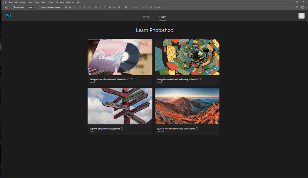This screenshot has width=308, height=178.
Task: Click external-link icon beside artboards title
Action: (199, 79)
